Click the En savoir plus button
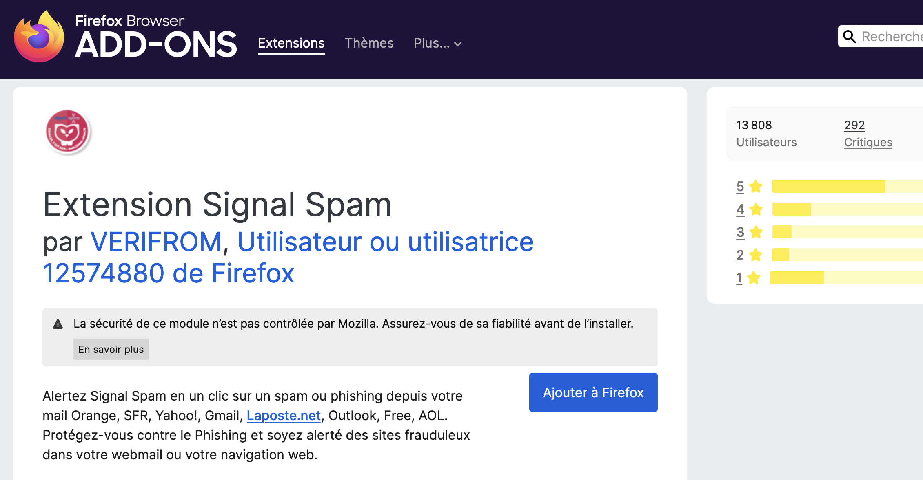This screenshot has height=480, width=923. click(111, 349)
